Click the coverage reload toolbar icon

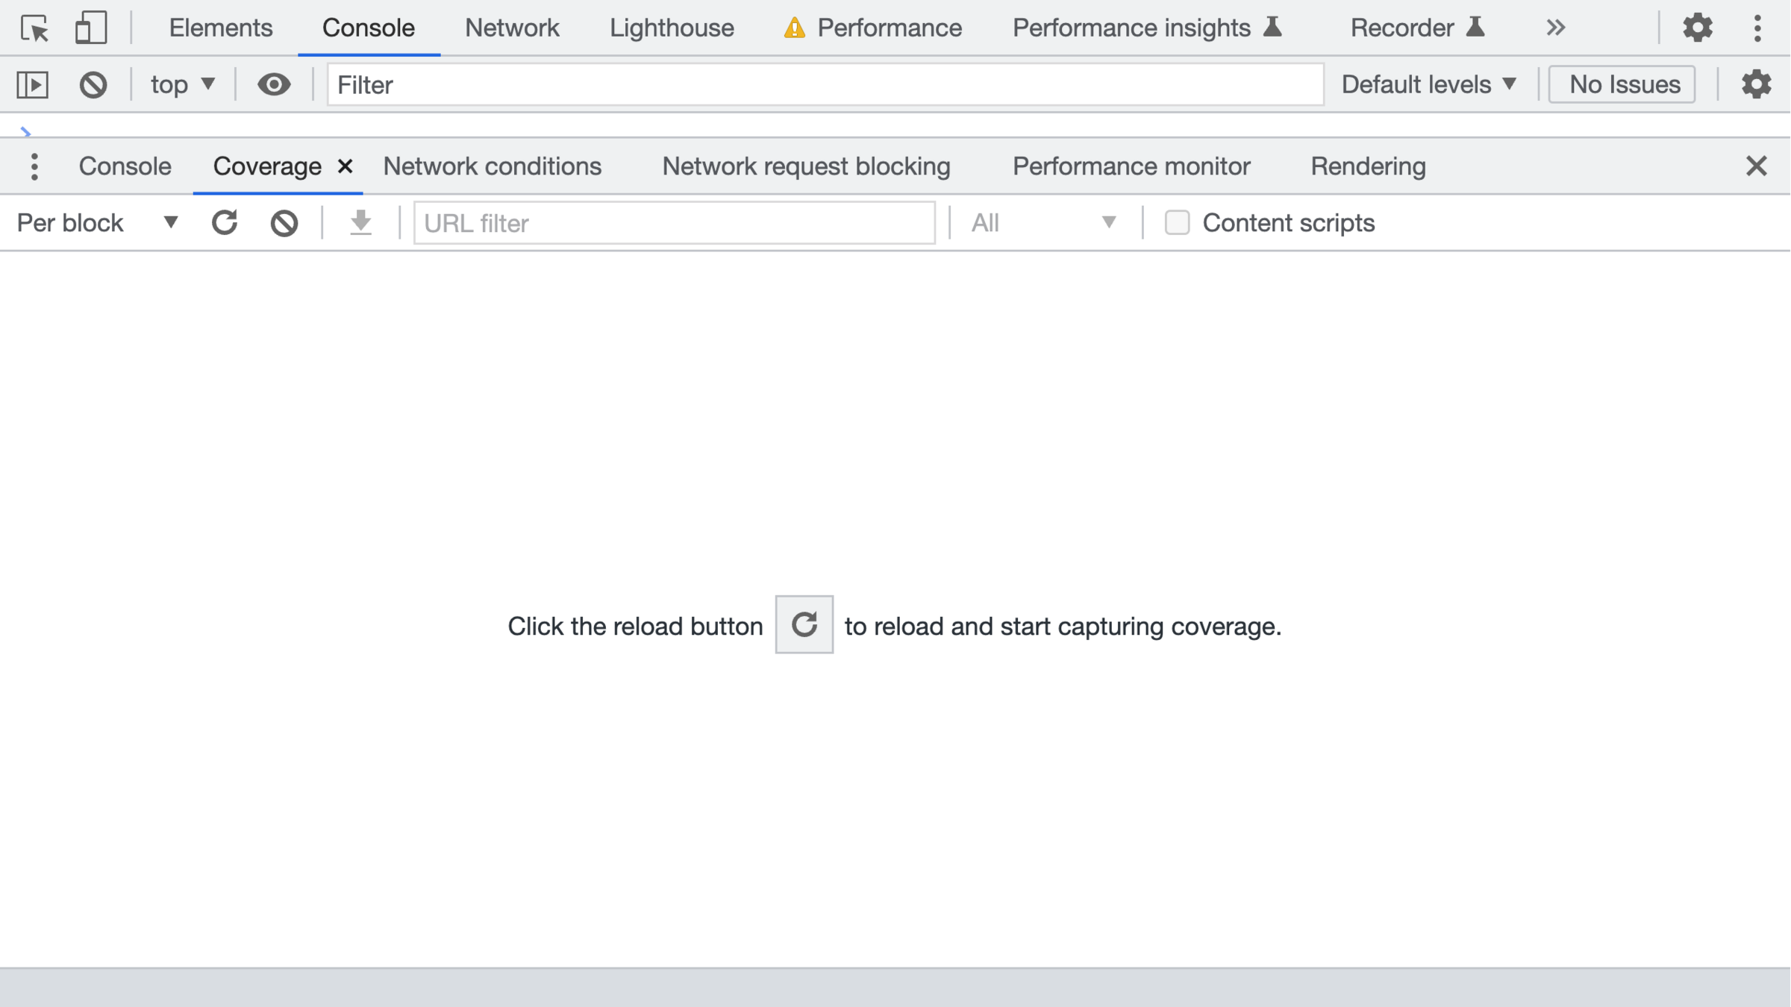click(x=225, y=223)
